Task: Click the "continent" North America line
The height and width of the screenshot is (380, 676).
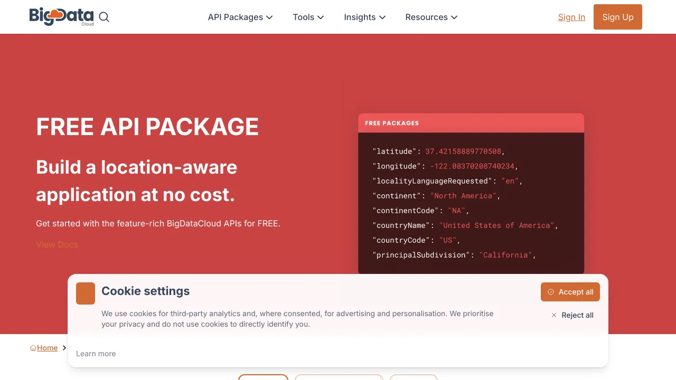Action: coord(436,196)
